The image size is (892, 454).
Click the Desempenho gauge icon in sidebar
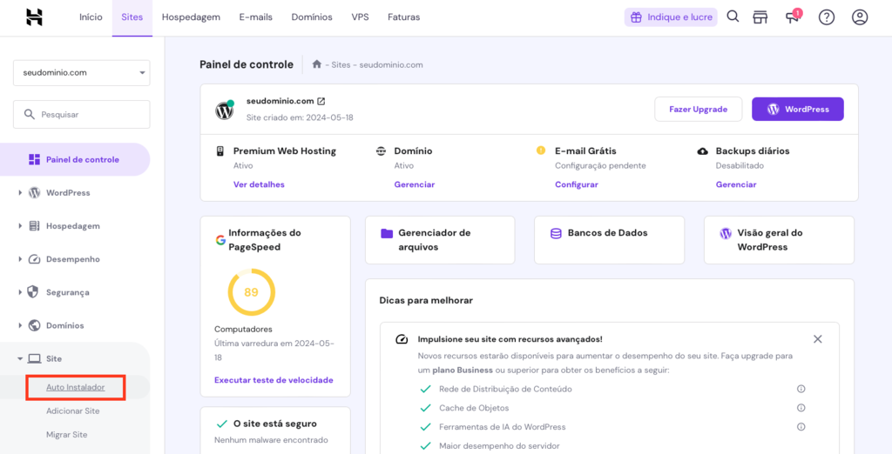[x=34, y=259]
